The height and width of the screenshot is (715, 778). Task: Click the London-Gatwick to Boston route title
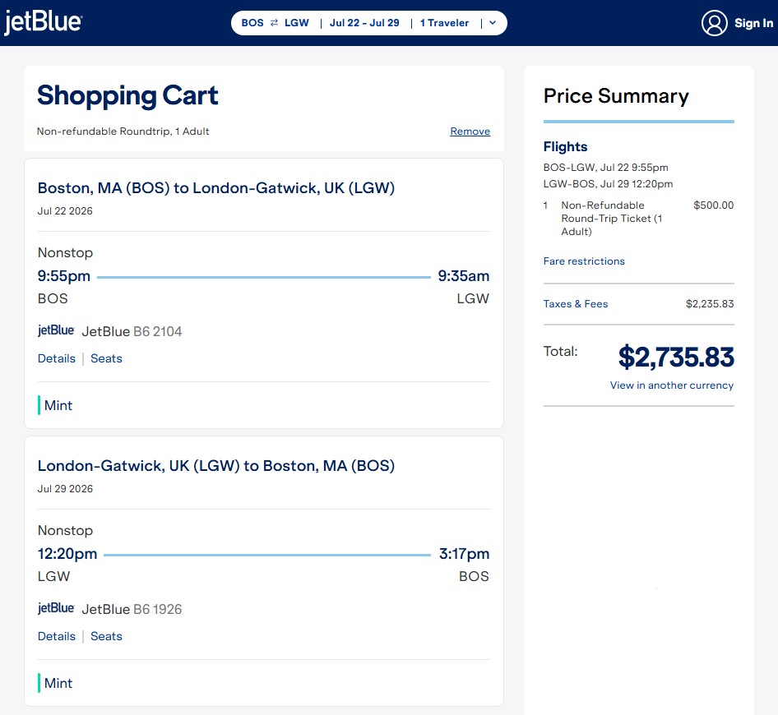pos(216,466)
